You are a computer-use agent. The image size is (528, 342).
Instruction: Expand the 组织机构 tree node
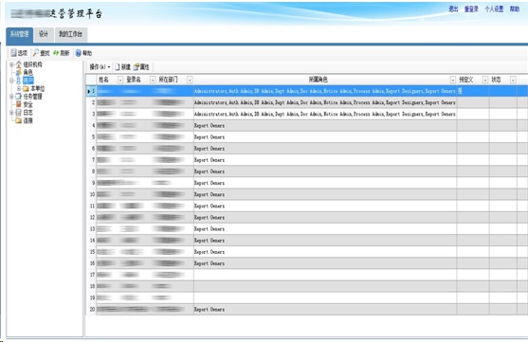(x=11, y=64)
